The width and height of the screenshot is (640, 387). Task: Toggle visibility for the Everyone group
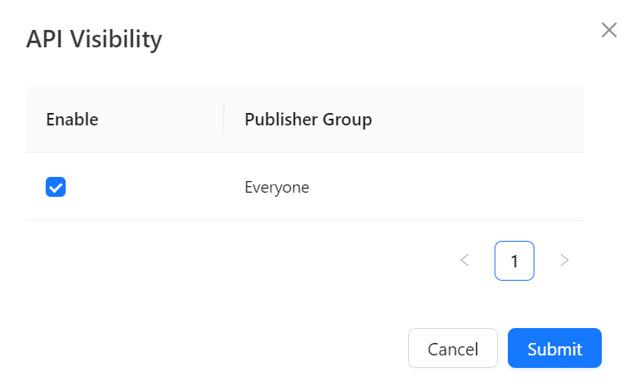pyautogui.click(x=56, y=188)
